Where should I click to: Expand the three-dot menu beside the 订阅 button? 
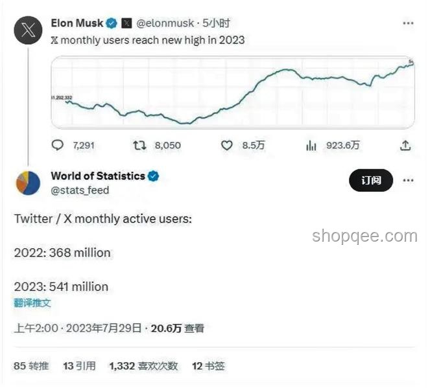coord(408,180)
